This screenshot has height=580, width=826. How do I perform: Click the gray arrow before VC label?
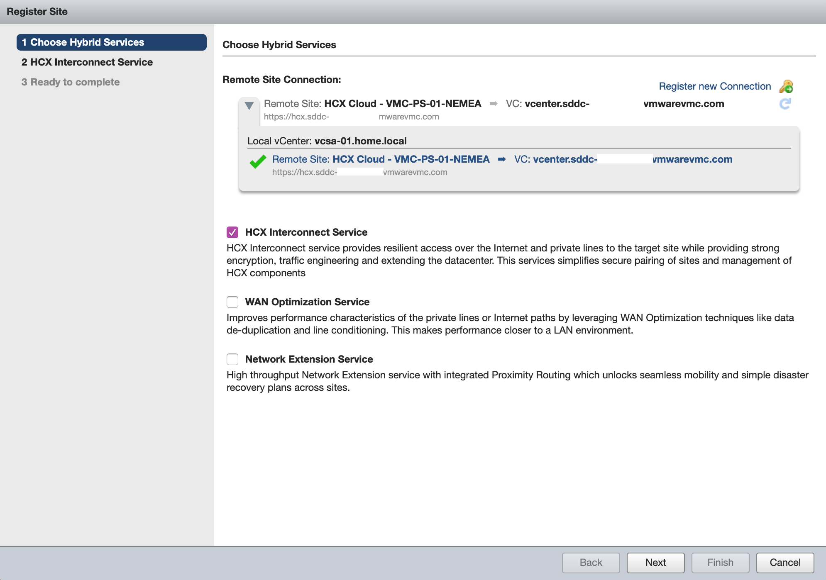pyautogui.click(x=494, y=104)
